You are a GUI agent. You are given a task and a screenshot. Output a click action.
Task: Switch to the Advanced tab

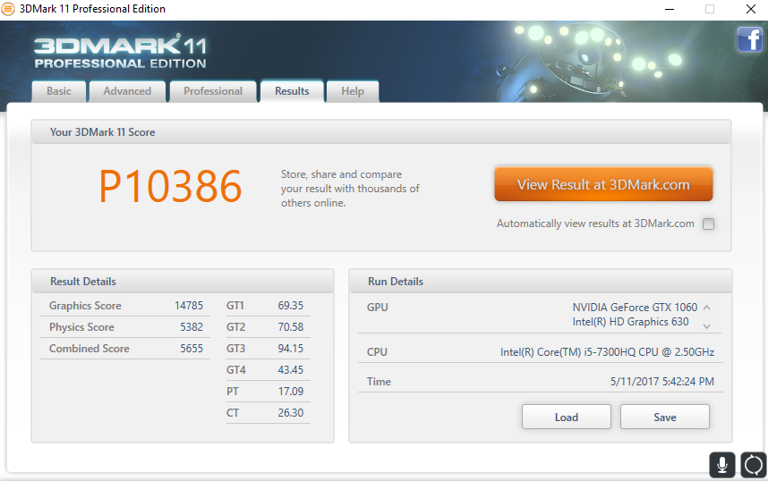[x=127, y=91]
